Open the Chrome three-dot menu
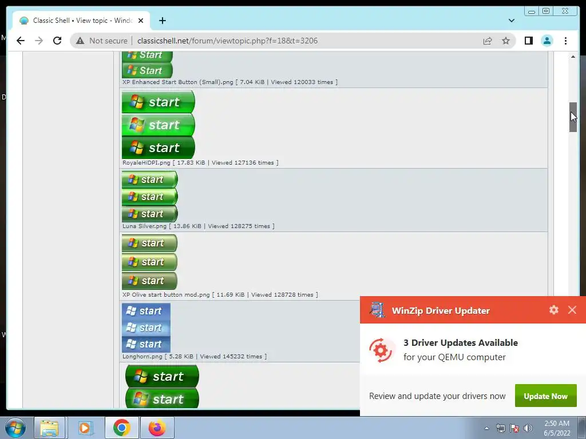This screenshot has height=439, width=586. point(565,41)
